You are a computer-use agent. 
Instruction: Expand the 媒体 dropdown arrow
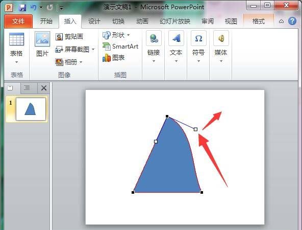point(221,61)
